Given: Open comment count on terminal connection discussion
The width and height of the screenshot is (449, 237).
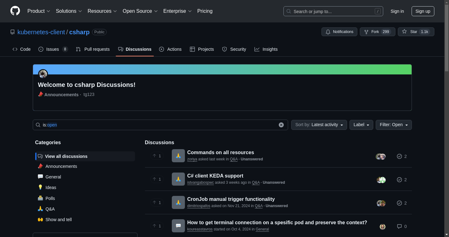Looking at the screenshot, I should point(402,226).
